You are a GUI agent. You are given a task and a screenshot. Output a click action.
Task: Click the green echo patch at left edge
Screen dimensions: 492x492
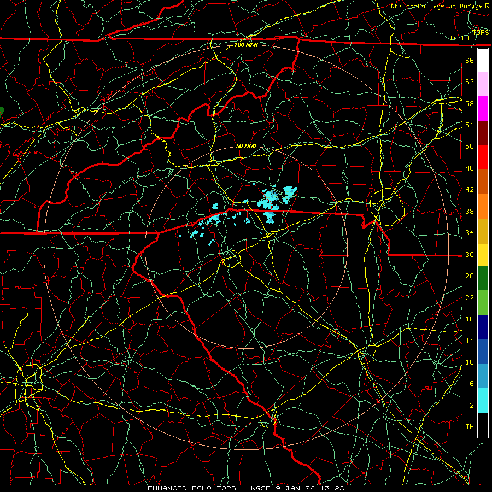pos(2,111)
